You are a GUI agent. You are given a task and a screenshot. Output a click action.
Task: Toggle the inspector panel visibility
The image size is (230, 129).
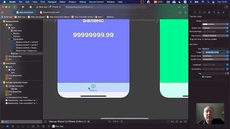(x=226, y=7)
